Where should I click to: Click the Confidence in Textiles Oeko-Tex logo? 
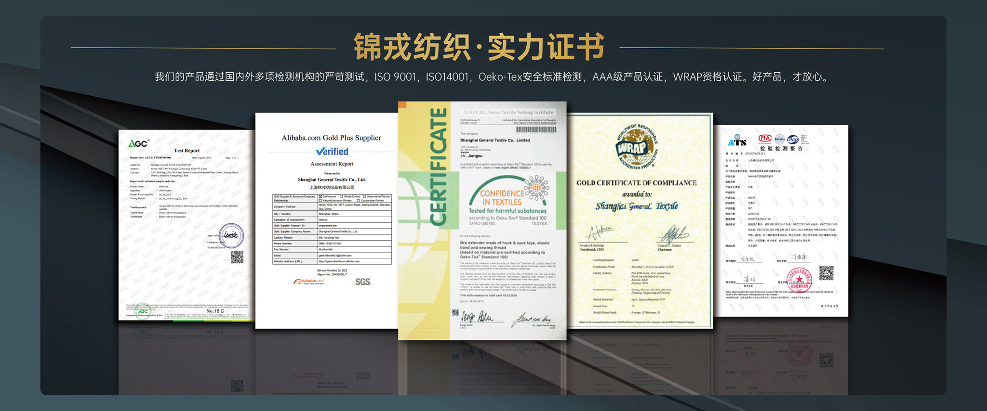pos(508,200)
